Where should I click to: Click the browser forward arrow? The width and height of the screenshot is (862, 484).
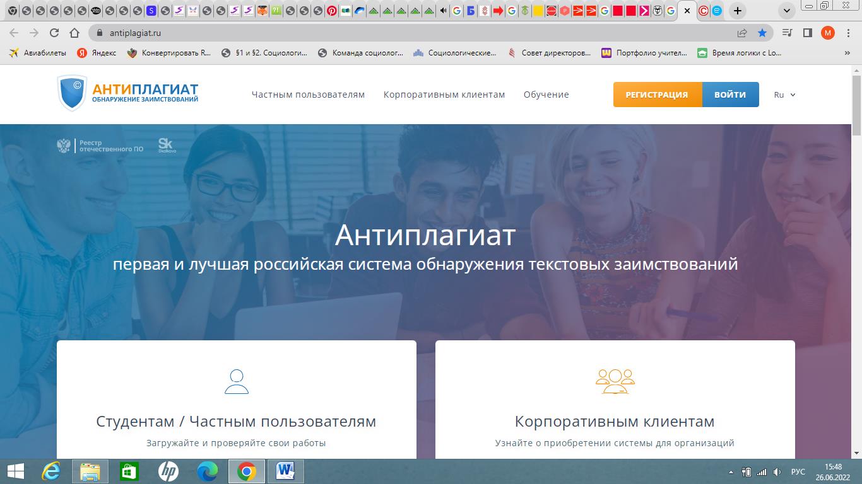tap(34, 33)
